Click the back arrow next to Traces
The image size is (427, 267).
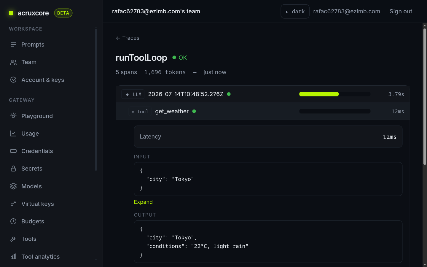coord(118,38)
